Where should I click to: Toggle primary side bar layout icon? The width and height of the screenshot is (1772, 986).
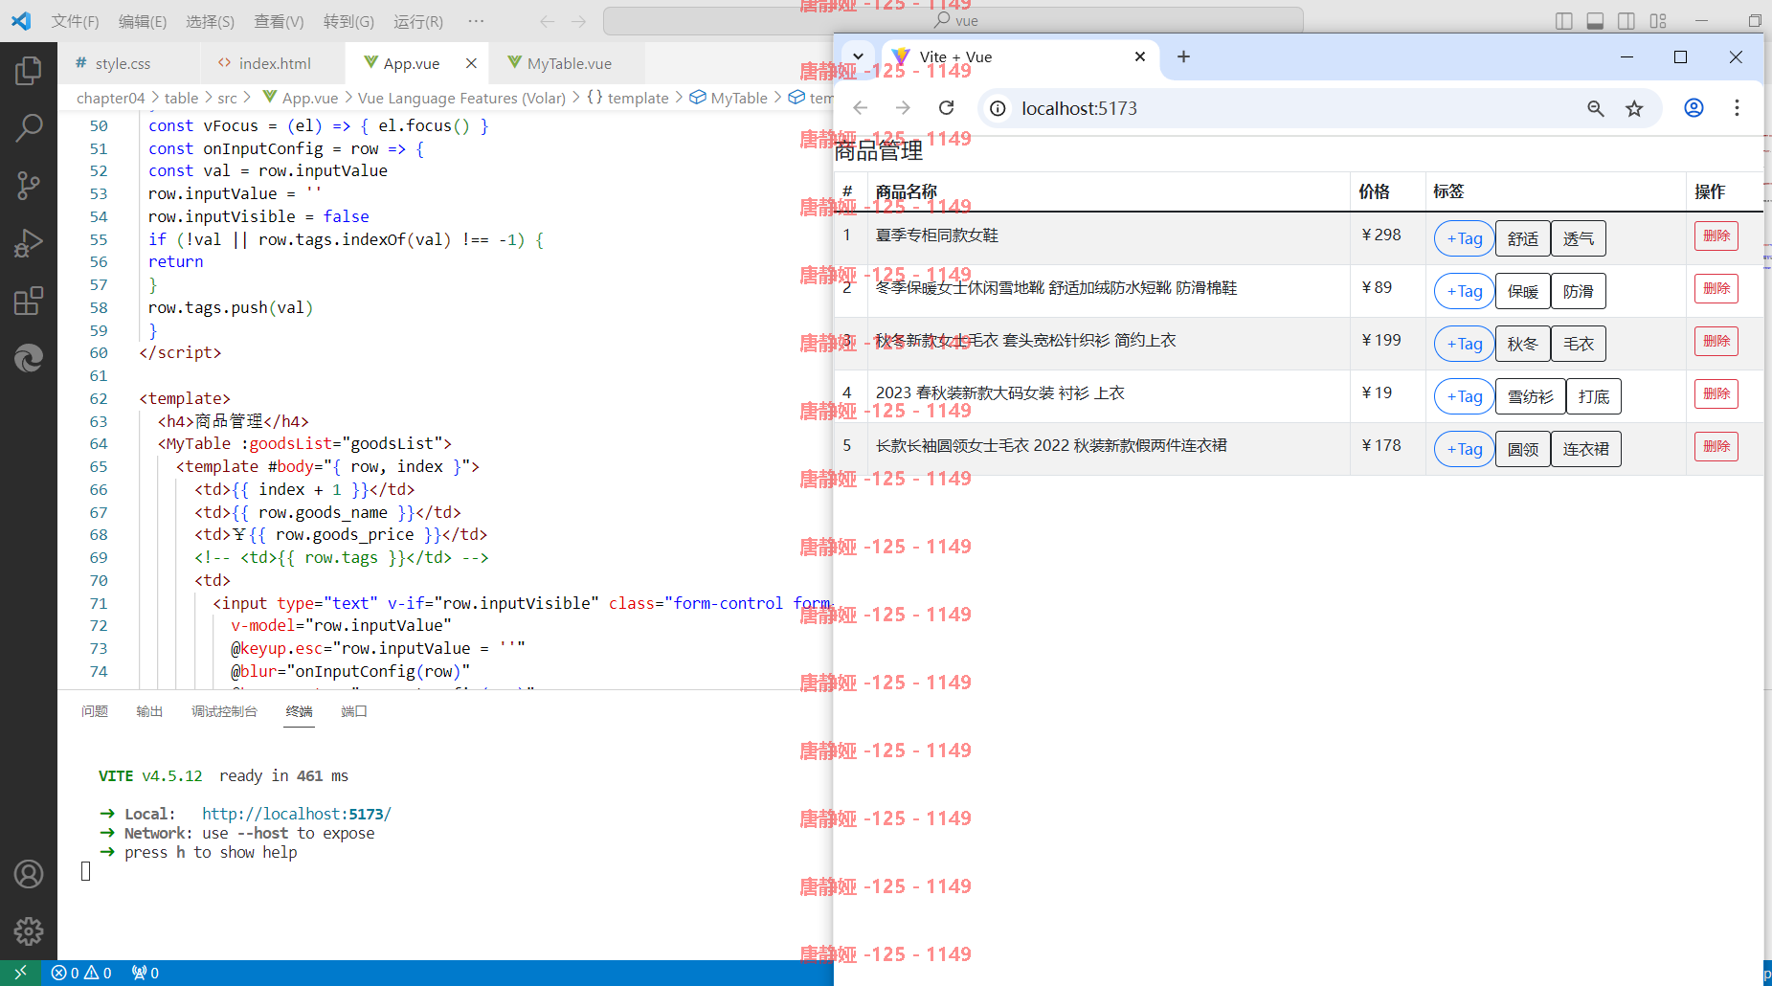coord(1564,21)
